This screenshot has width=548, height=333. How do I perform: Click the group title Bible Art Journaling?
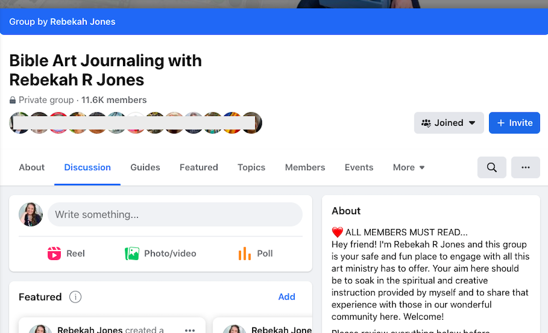tap(105, 70)
